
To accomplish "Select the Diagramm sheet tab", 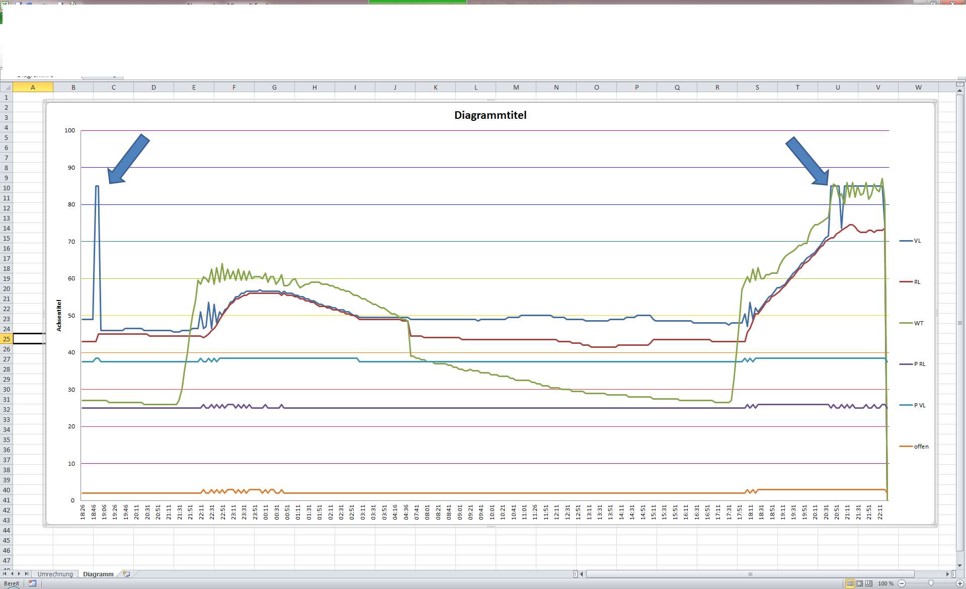I will coord(98,574).
